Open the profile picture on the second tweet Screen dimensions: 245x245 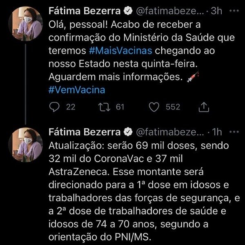point(25,145)
